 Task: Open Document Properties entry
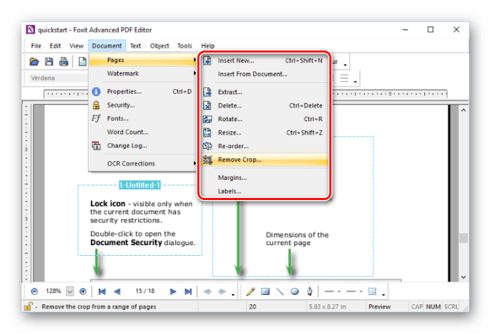point(143,92)
